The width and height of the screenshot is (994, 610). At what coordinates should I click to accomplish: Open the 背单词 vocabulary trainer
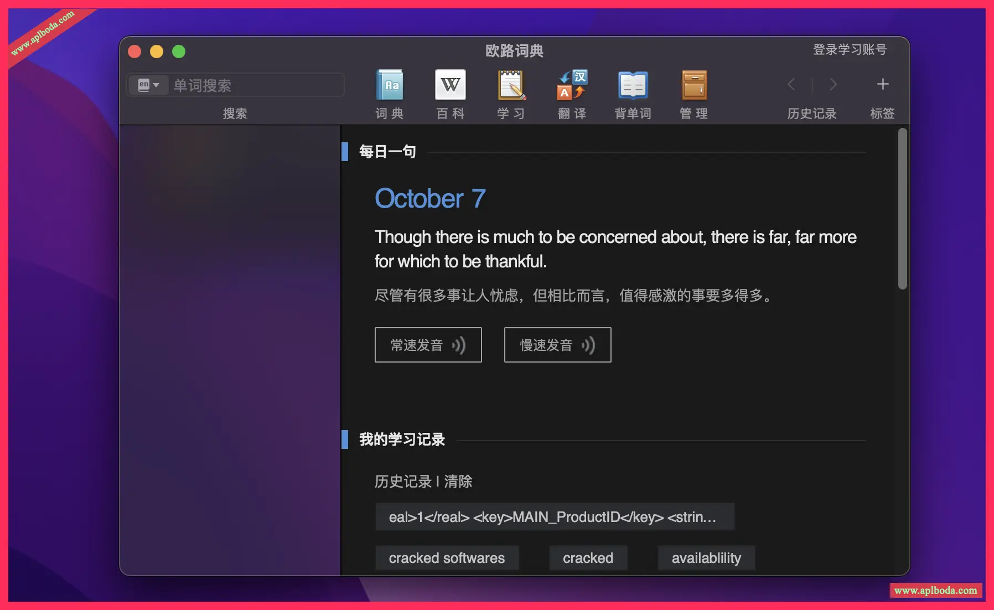(x=633, y=93)
